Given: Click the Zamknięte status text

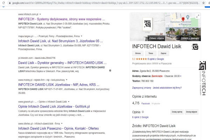Looking at the screenshot, I should pos(157,76).
